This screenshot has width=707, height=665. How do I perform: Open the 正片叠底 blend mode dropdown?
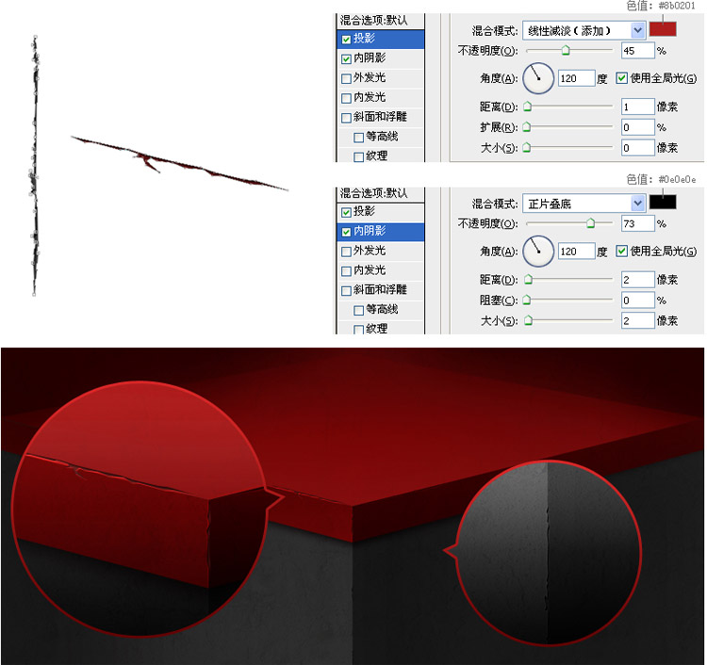(584, 203)
